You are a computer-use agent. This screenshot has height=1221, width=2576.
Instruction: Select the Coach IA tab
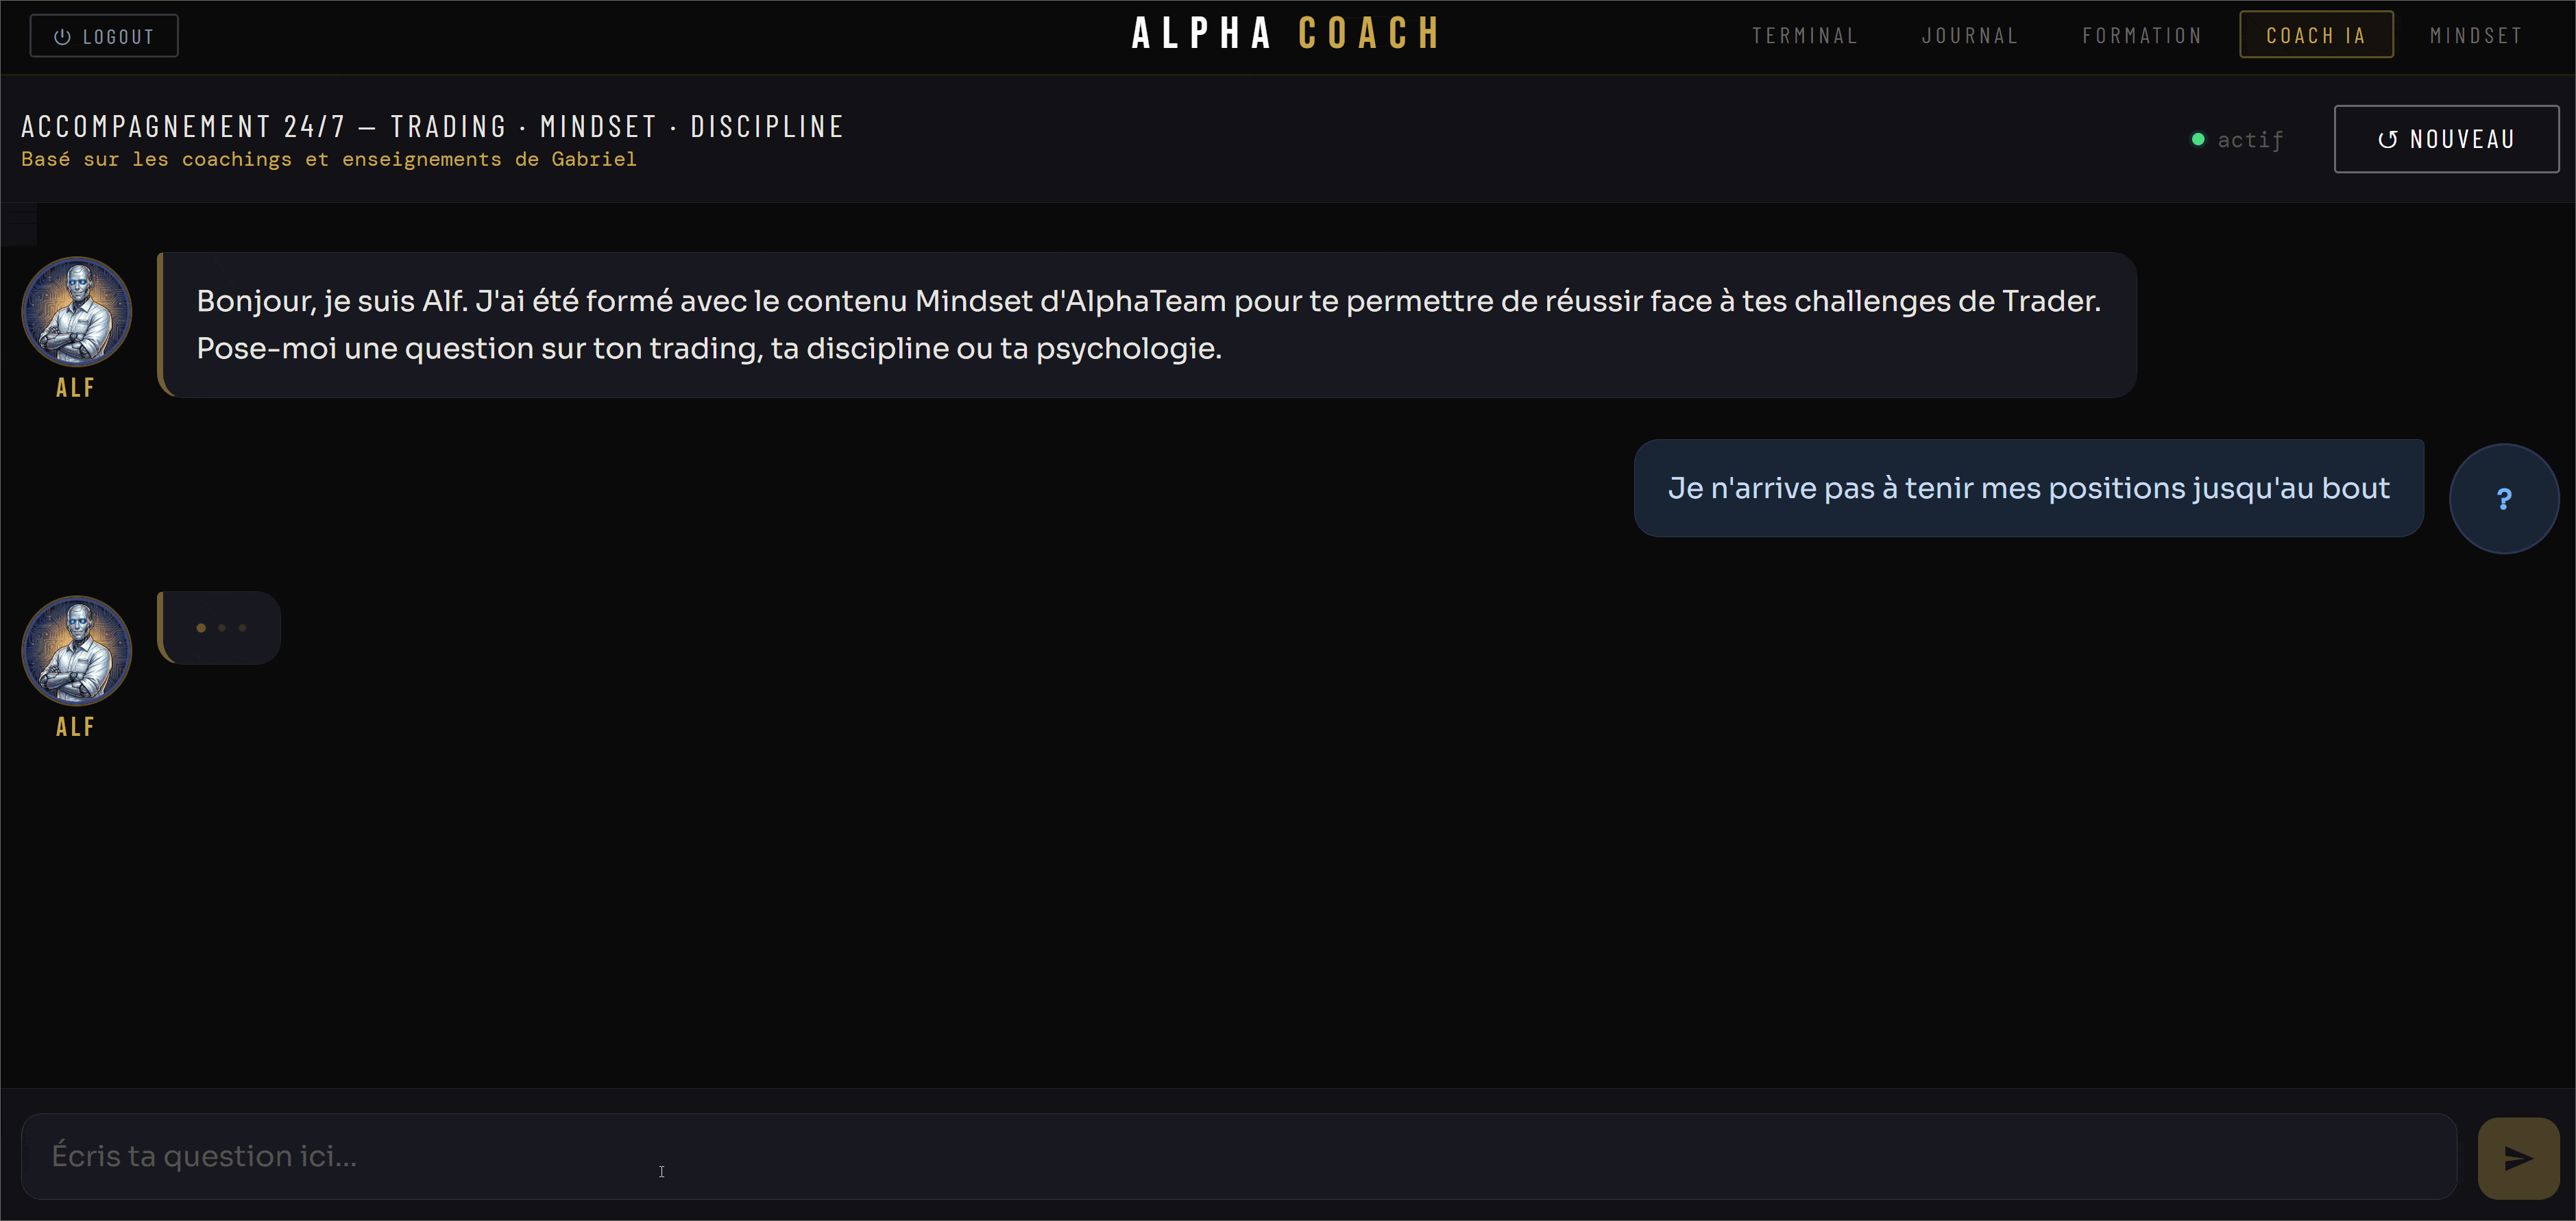click(x=2315, y=36)
